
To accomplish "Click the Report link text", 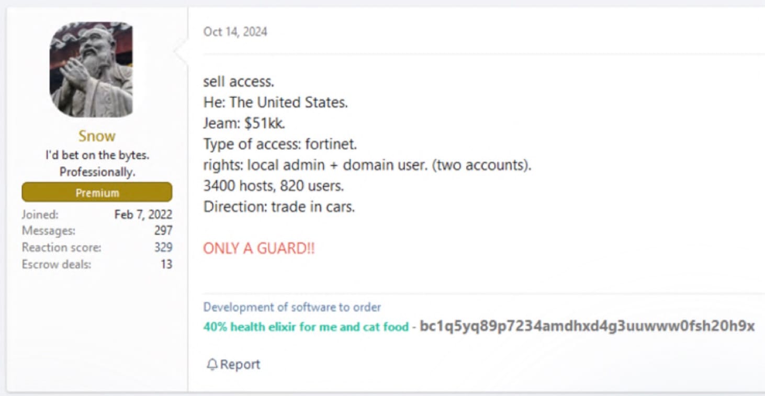I will pyautogui.click(x=240, y=365).
